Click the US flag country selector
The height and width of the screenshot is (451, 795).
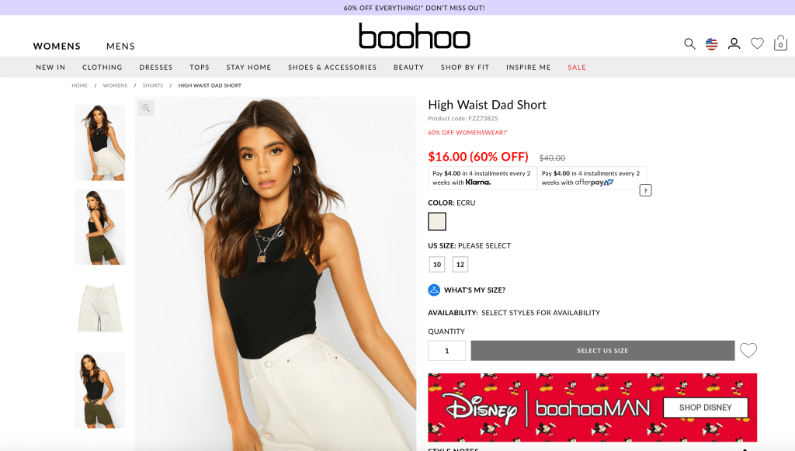pyautogui.click(x=711, y=44)
